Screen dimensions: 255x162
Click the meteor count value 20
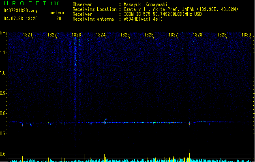(x=59, y=19)
